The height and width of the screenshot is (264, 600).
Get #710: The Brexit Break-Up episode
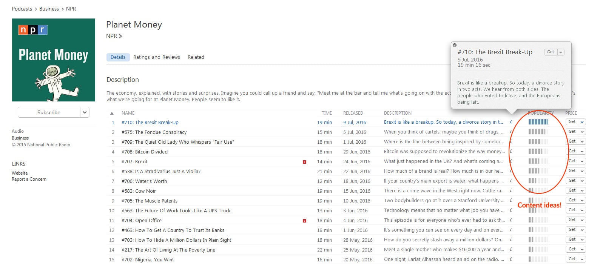[x=572, y=122]
